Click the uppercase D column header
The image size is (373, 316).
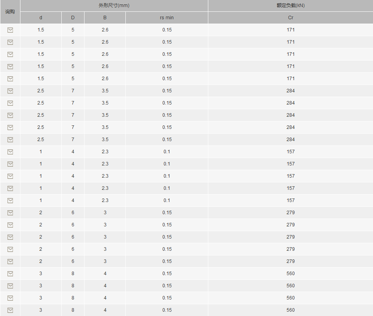click(73, 18)
